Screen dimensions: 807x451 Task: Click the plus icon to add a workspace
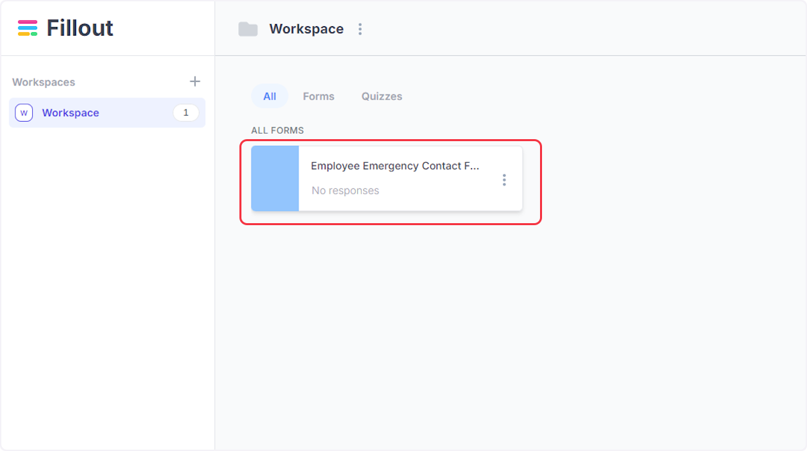(x=194, y=81)
